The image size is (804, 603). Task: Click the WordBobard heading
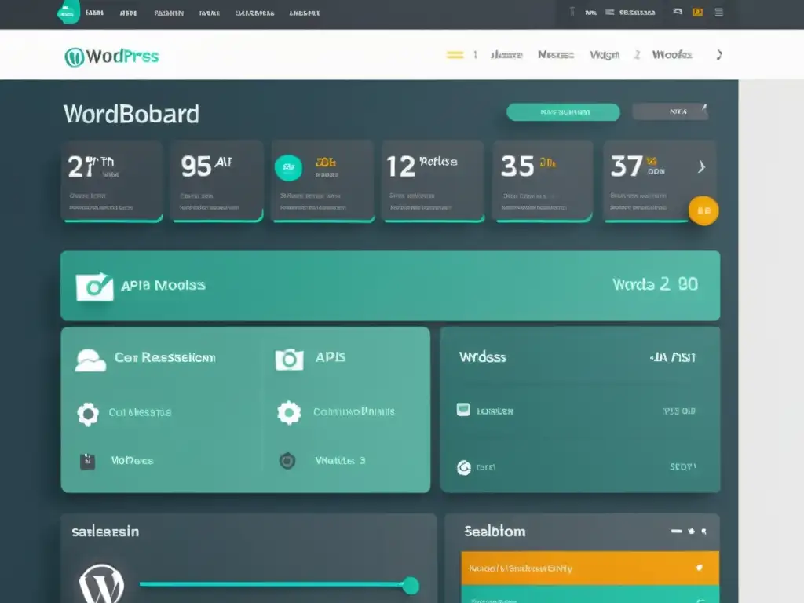[131, 114]
